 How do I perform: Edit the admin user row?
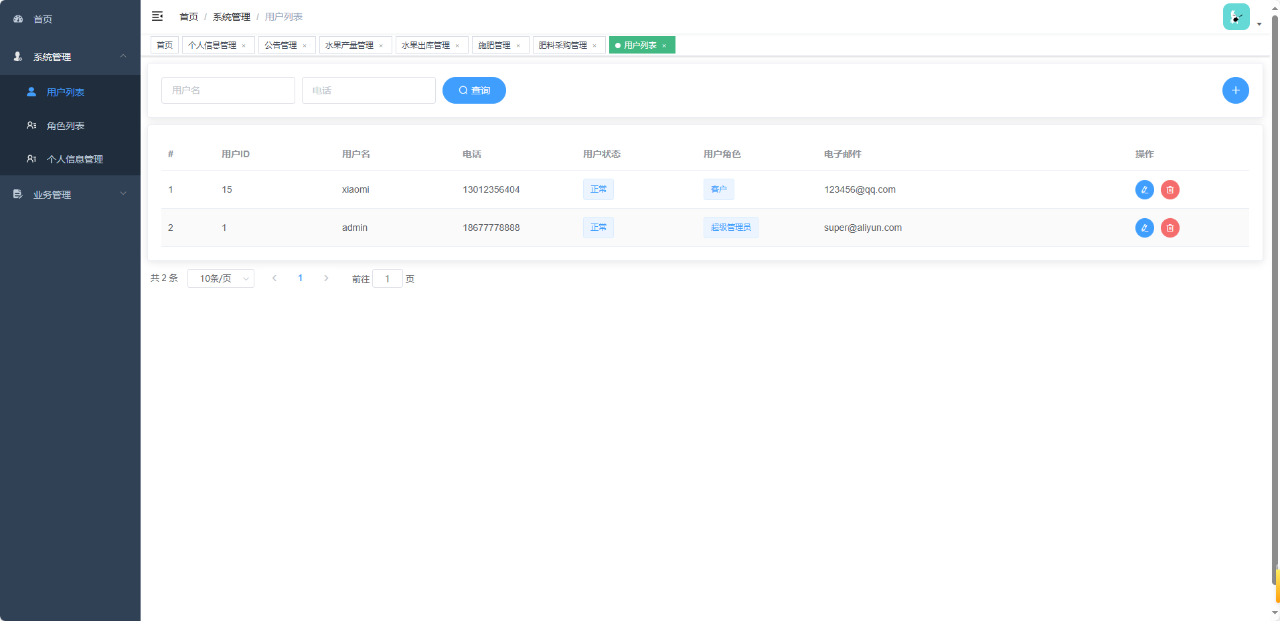click(x=1144, y=228)
